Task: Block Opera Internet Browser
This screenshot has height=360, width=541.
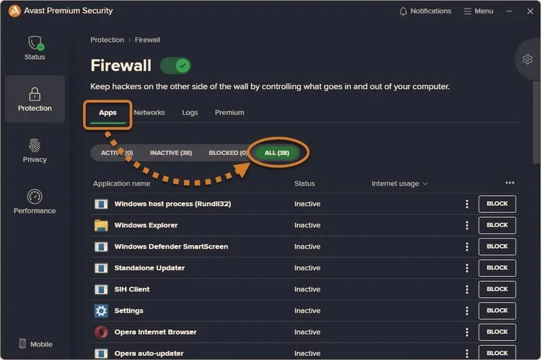Action: pos(497,332)
